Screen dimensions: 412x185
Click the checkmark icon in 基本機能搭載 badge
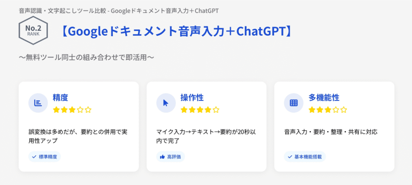coord(290,156)
